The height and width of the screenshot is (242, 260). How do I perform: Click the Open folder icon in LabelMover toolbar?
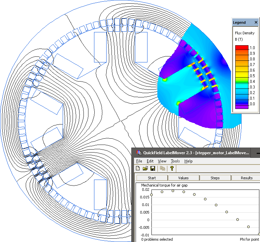[145, 168]
